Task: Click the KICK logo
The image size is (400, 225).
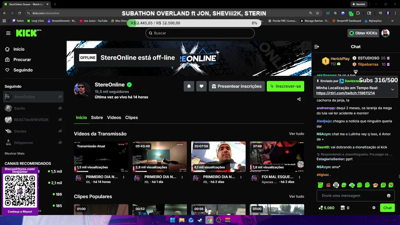Action: click(x=28, y=33)
